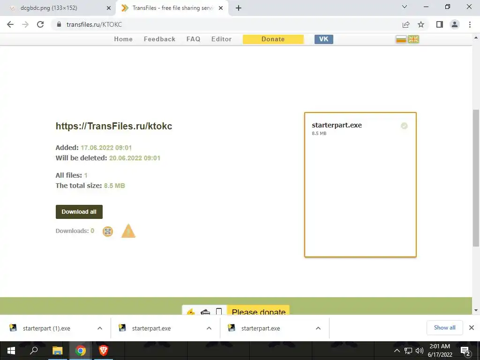
Task: Click the Chrome taskbar icon
Action: 81,351
